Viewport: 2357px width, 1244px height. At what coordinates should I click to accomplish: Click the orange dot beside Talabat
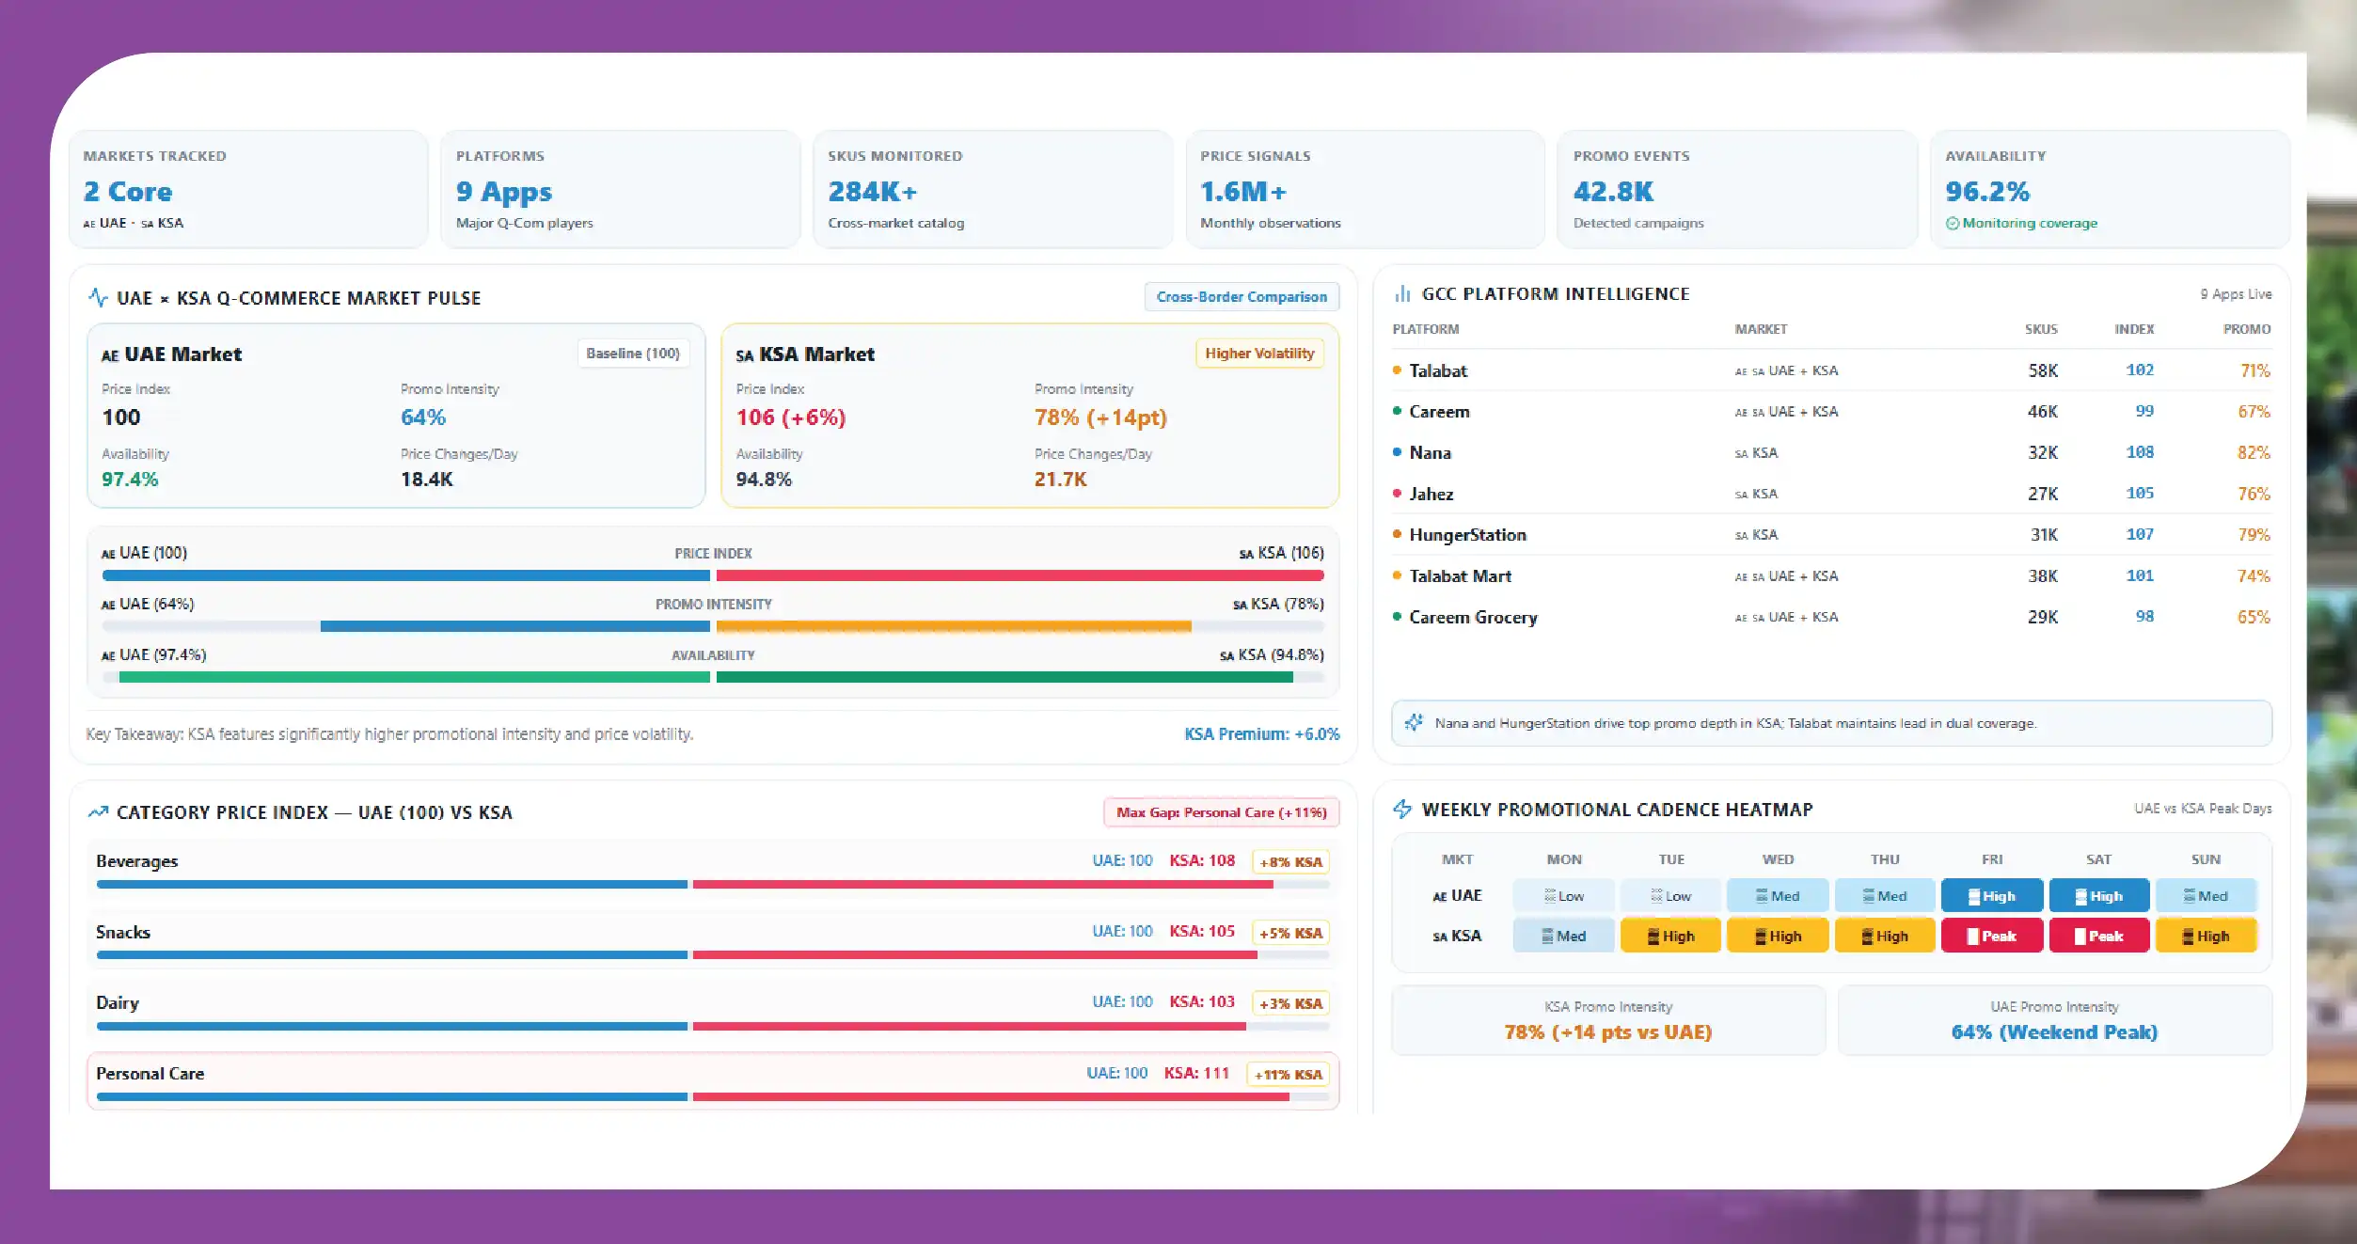[1397, 370]
